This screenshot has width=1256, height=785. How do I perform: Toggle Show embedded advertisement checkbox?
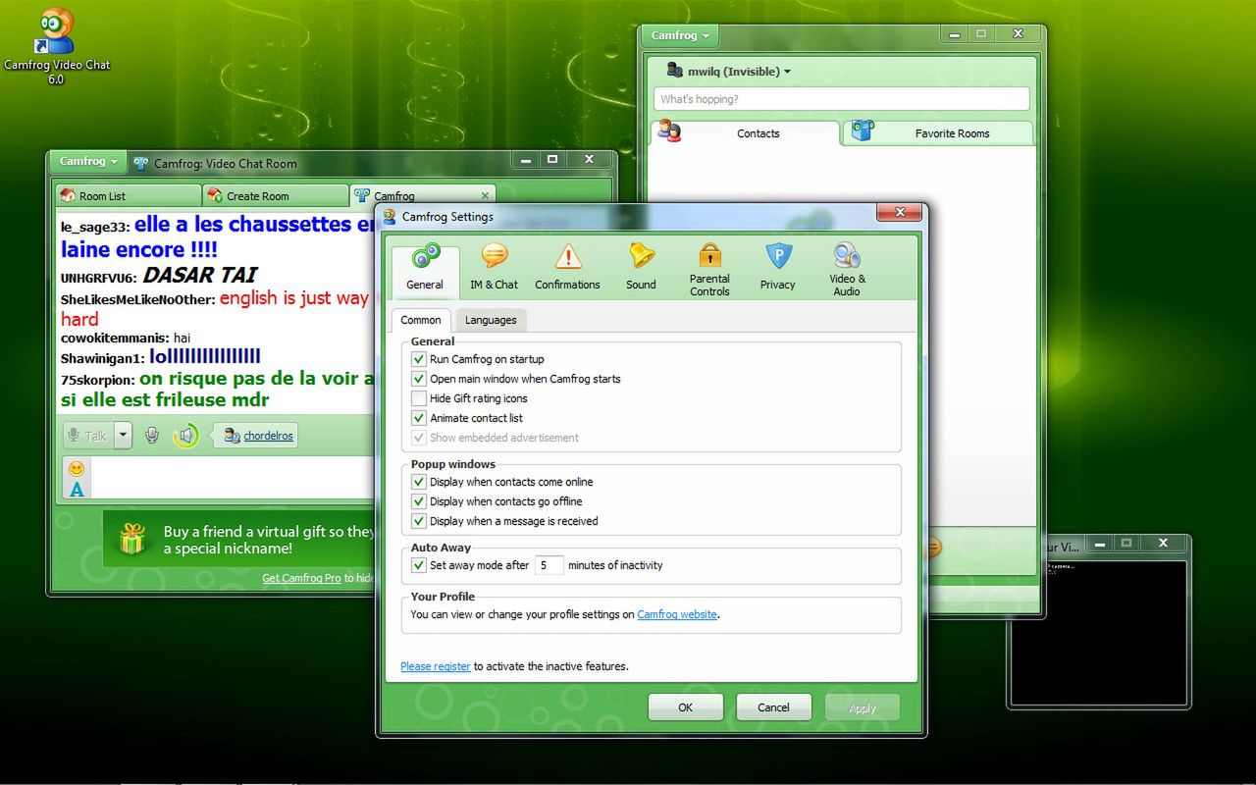tap(419, 438)
